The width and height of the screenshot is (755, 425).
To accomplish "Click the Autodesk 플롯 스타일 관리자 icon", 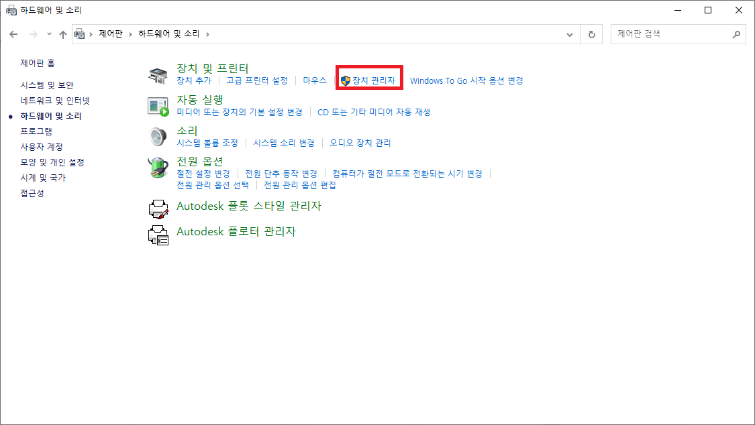I will tap(158, 209).
